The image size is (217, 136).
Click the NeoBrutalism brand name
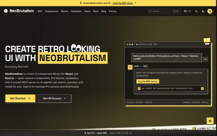(x=22, y=11)
